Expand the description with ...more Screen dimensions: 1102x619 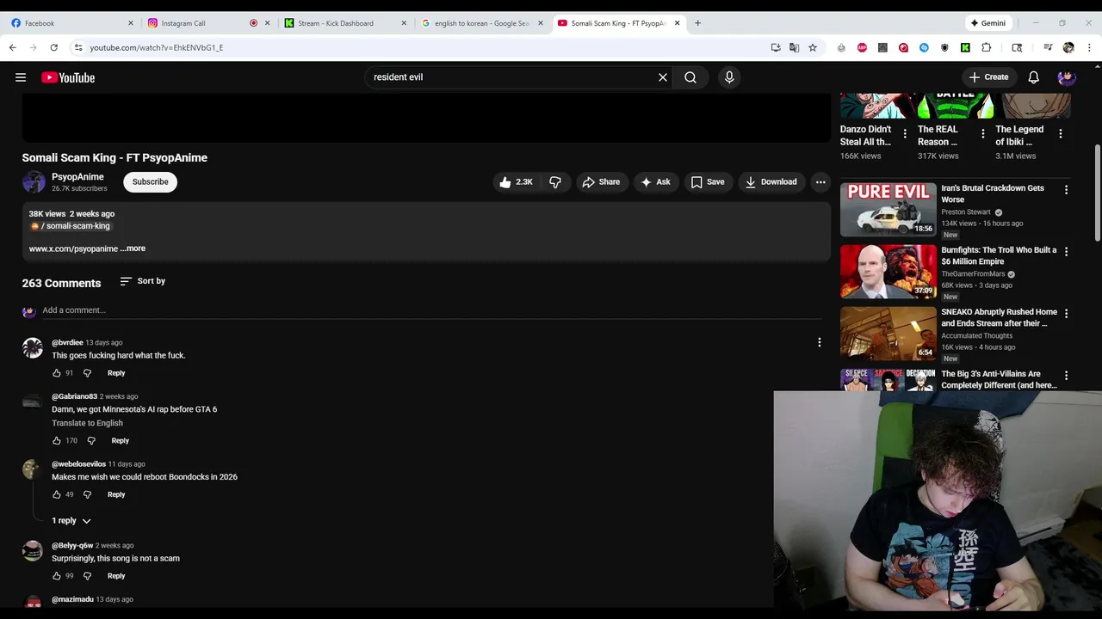(133, 248)
